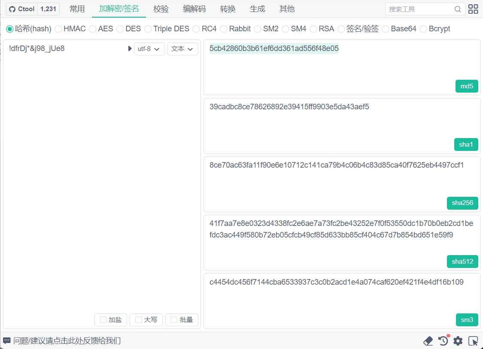
Task: Click the sha256 hash result 8ce70ac6...
Action: [x=336, y=165]
